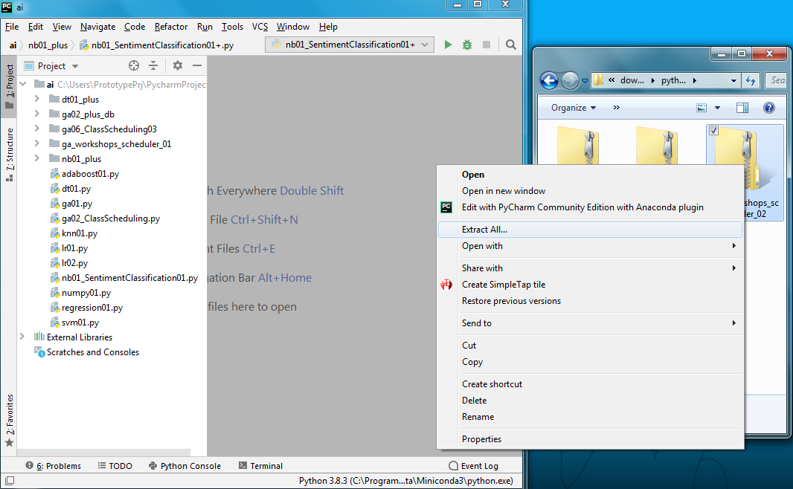793x489 pixels.
Task: Open the Refactor menu
Action: click(x=171, y=26)
